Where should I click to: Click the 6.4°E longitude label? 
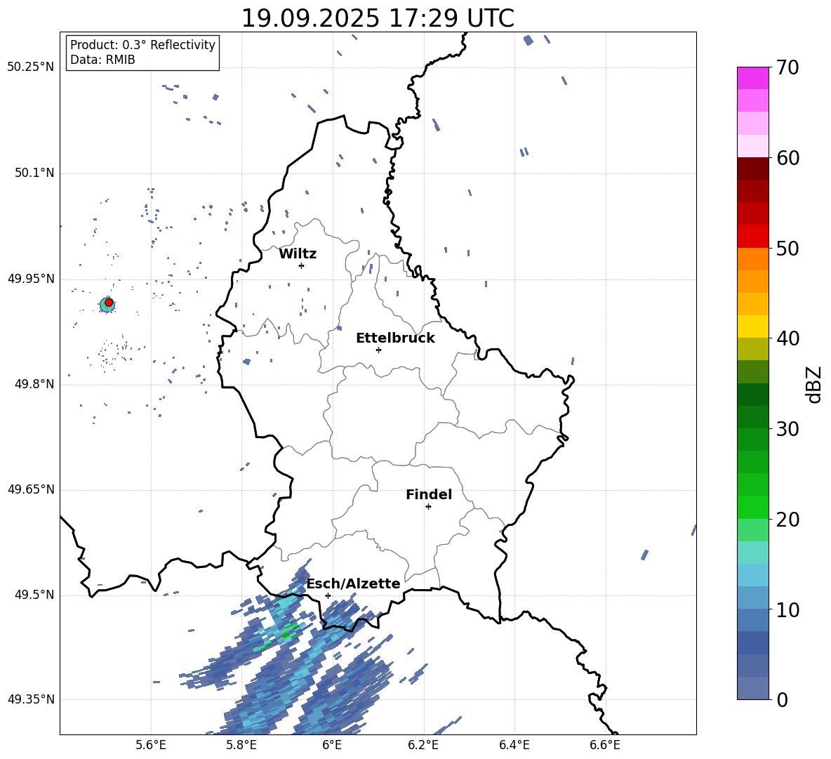coord(514,745)
